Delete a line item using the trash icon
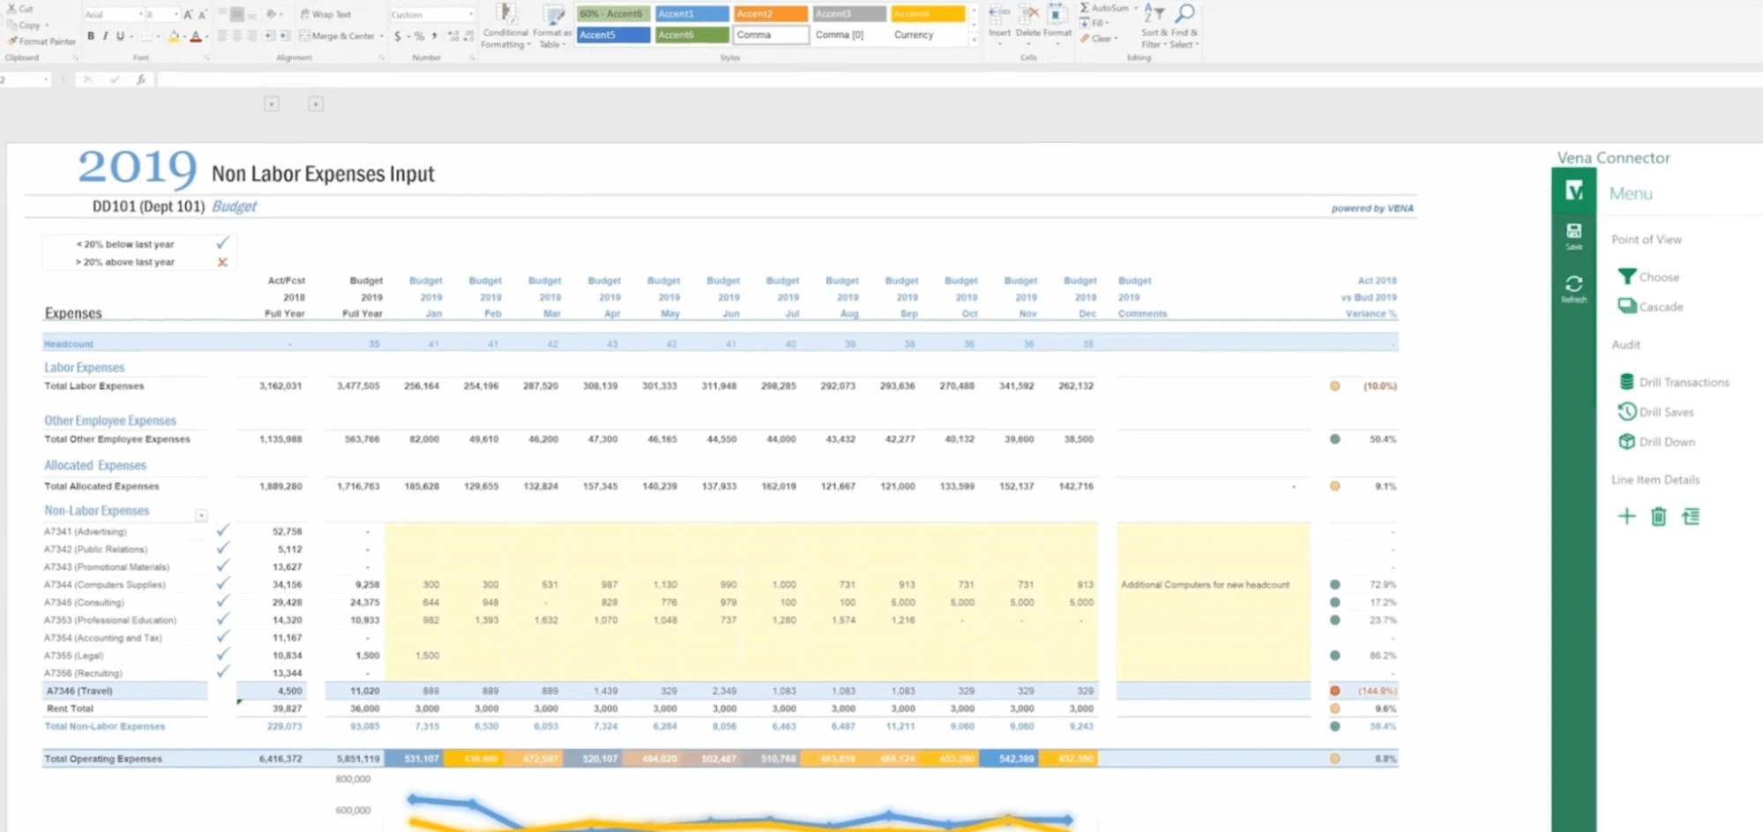 click(x=1658, y=516)
